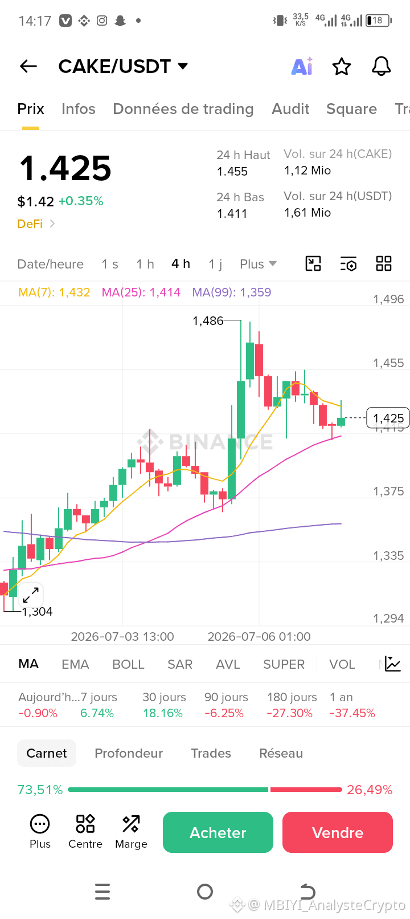Tap the green Acheter button
The height and width of the screenshot is (919, 410).
[218, 832]
